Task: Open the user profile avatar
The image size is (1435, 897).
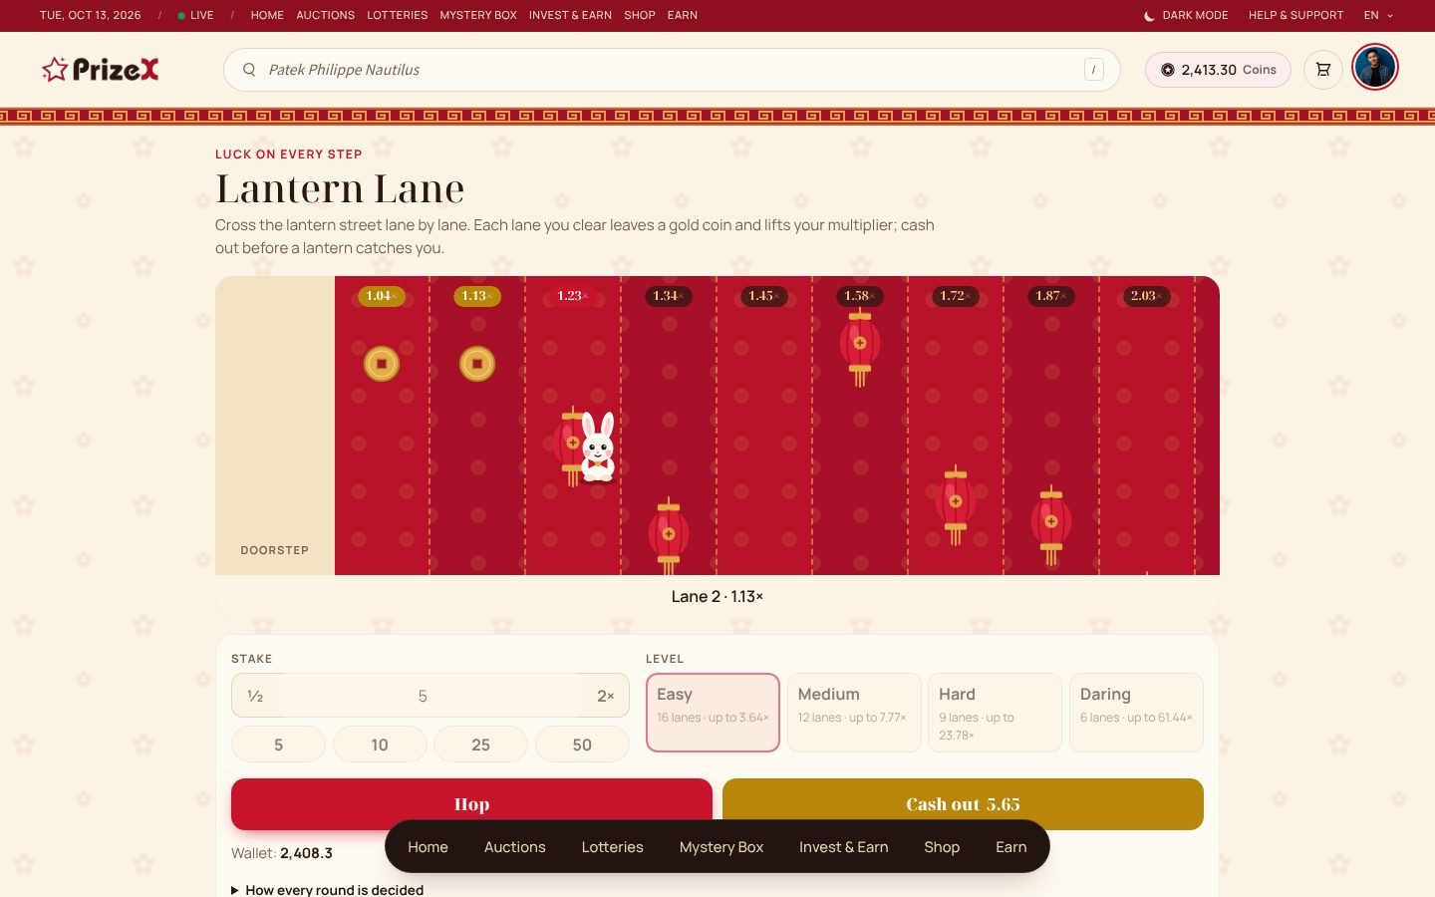Action: point(1375,68)
